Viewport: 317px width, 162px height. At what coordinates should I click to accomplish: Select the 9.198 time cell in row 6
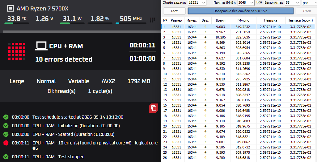coord(220,53)
